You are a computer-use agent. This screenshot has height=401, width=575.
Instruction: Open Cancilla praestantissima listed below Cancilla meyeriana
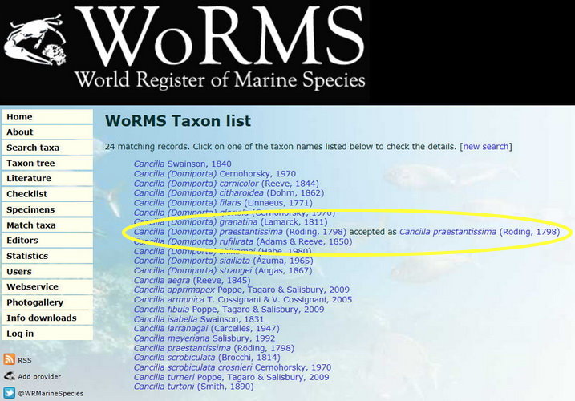pos(214,348)
